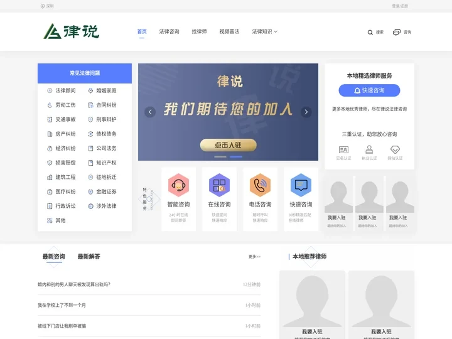Select the 建筑工程 category icon

pos(50,177)
